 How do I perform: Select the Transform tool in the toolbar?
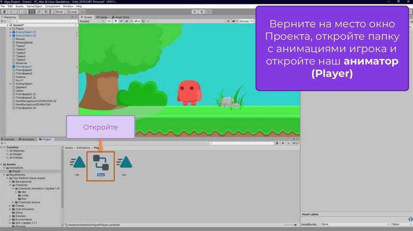click(39, 12)
